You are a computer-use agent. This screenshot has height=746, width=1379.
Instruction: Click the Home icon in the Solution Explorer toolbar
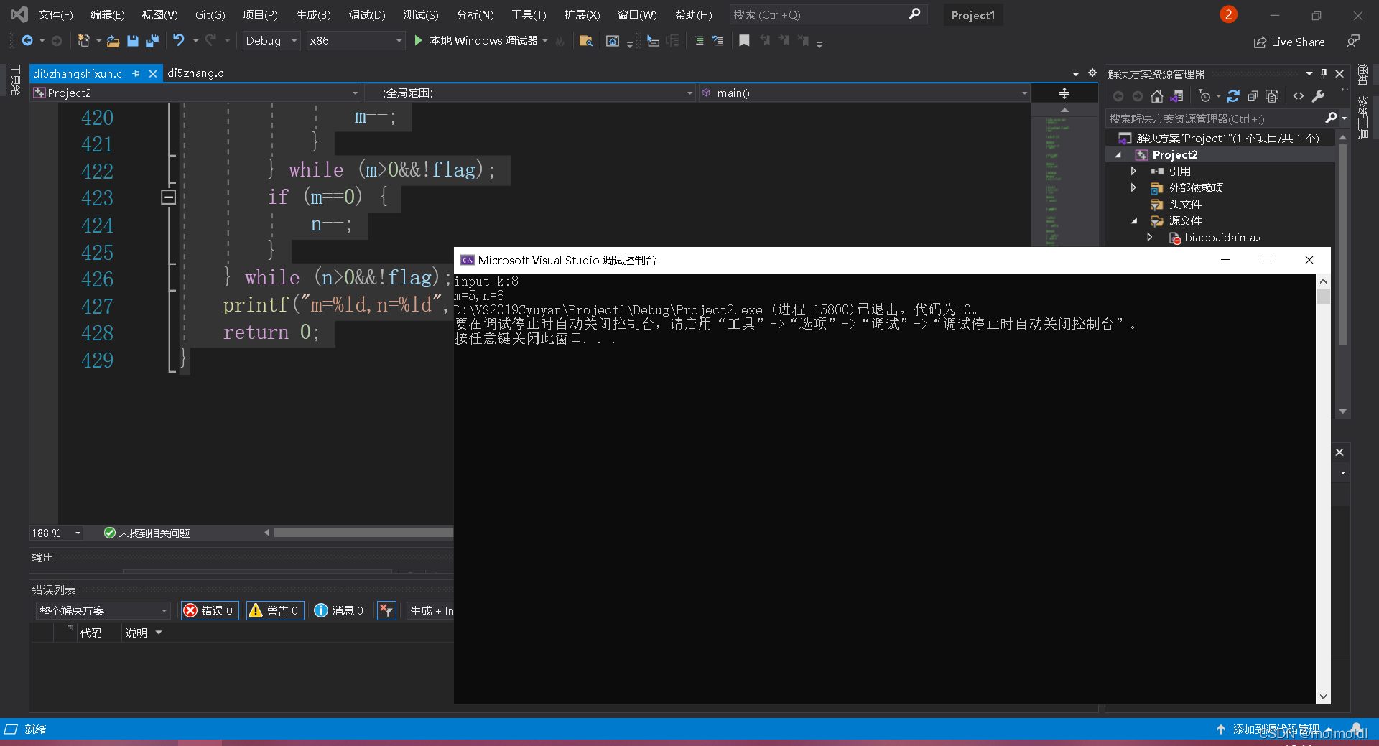coord(1156,96)
